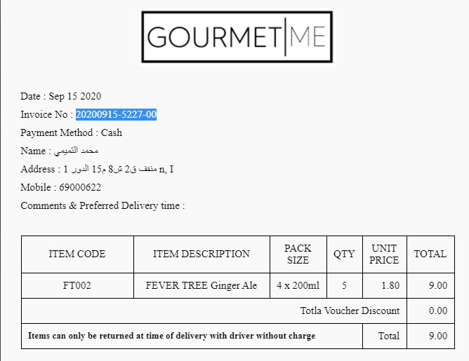Click the unit price 1.80 cell
This screenshot has height=361, width=469.
[390, 285]
